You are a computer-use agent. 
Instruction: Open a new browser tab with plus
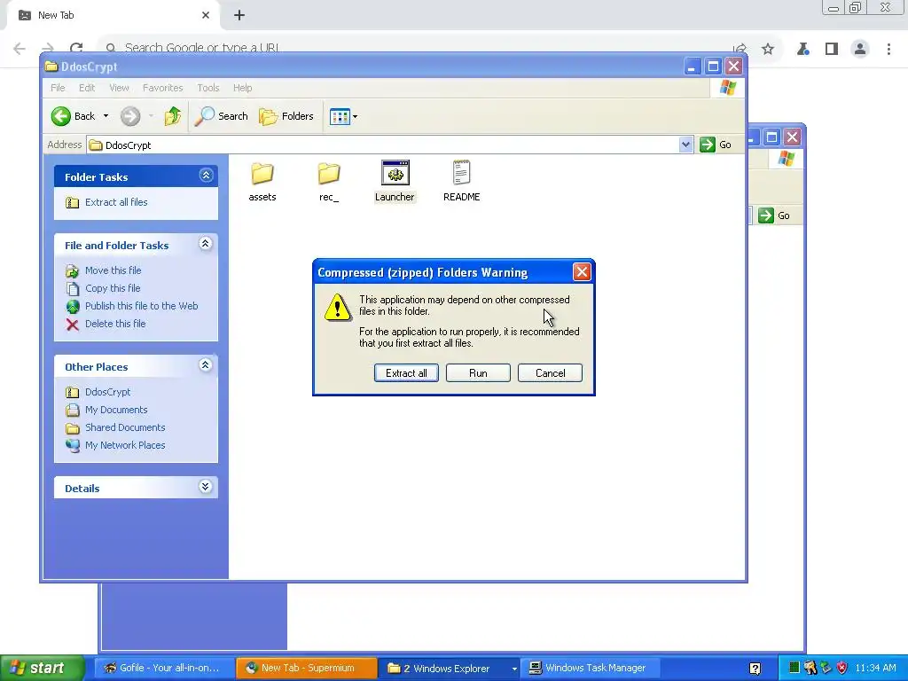[x=239, y=15]
